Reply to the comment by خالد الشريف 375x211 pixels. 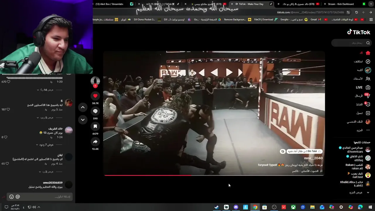[51, 137]
